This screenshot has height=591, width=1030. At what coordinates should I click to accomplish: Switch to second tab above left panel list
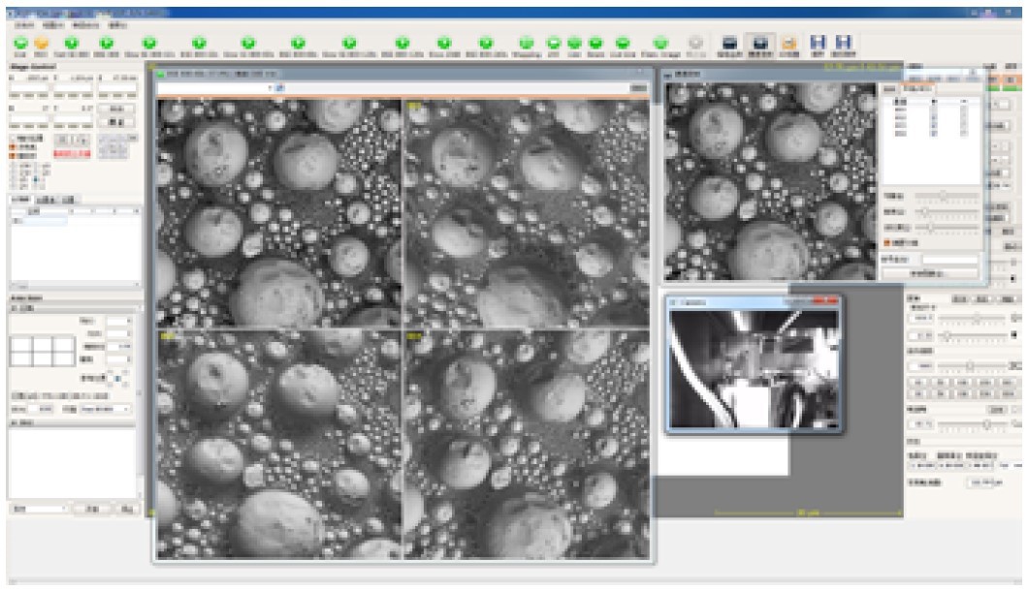coord(46,199)
